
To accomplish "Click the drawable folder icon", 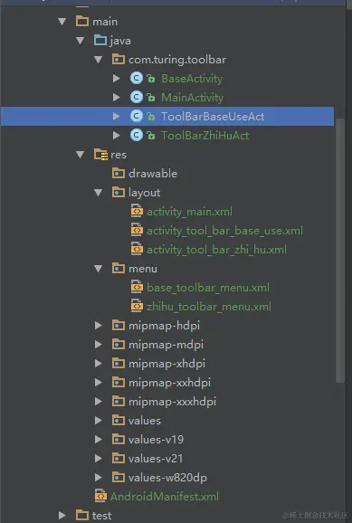I will click(x=119, y=174).
